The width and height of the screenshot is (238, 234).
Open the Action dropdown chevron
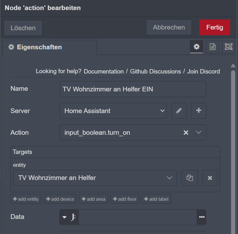pyautogui.click(x=199, y=133)
